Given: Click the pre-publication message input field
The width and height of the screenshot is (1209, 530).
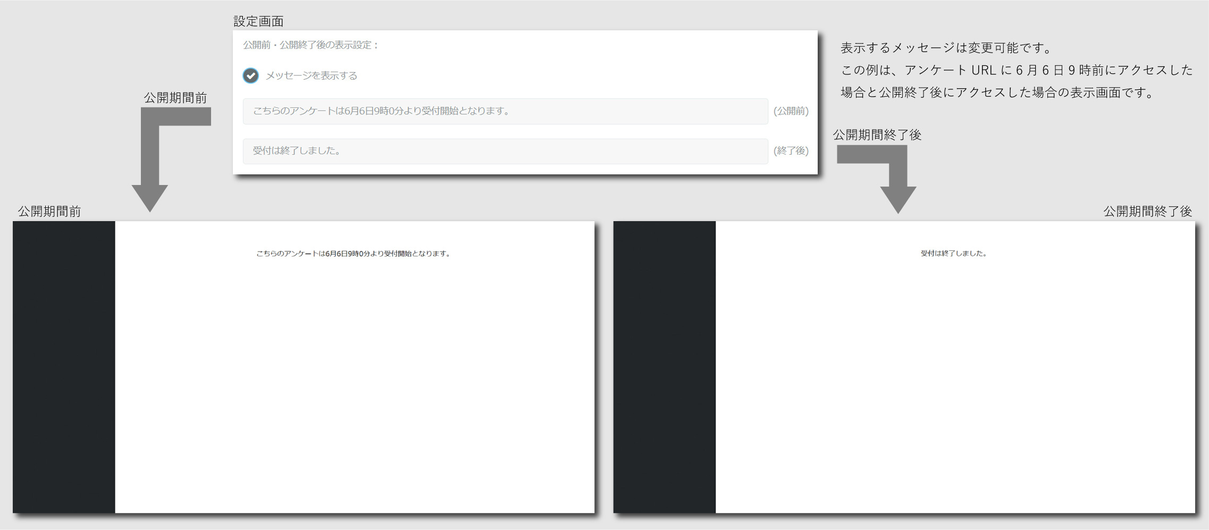Looking at the screenshot, I should point(505,111).
